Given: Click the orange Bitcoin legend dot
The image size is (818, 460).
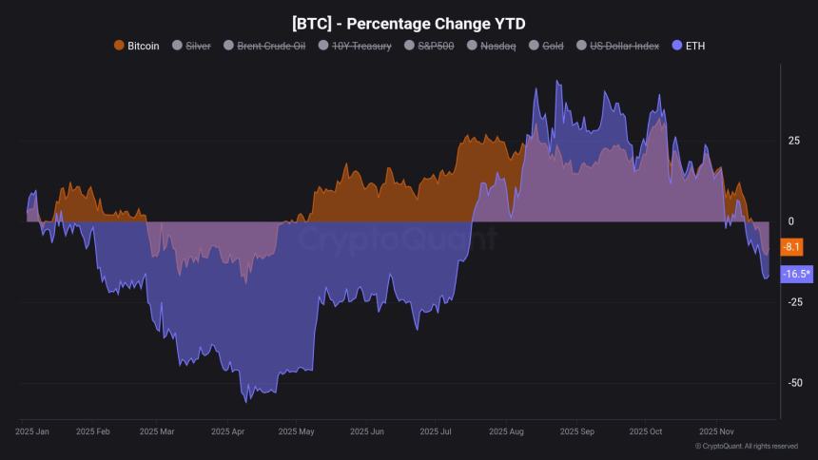Looking at the screenshot, I should (119, 46).
